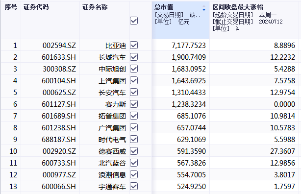This screenshot has height=194, width=301.
Task: Click the stock name 比亚迪
Action: (x=116, y=46)
